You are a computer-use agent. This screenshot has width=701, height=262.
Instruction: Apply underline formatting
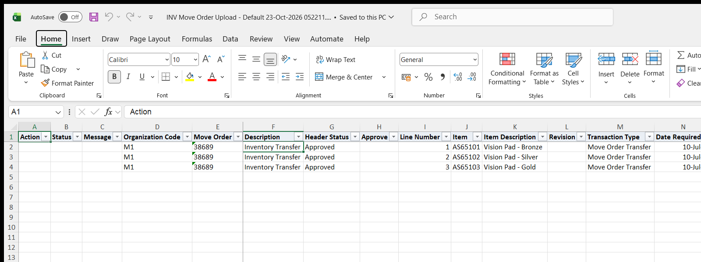click(x=142, y=77)
